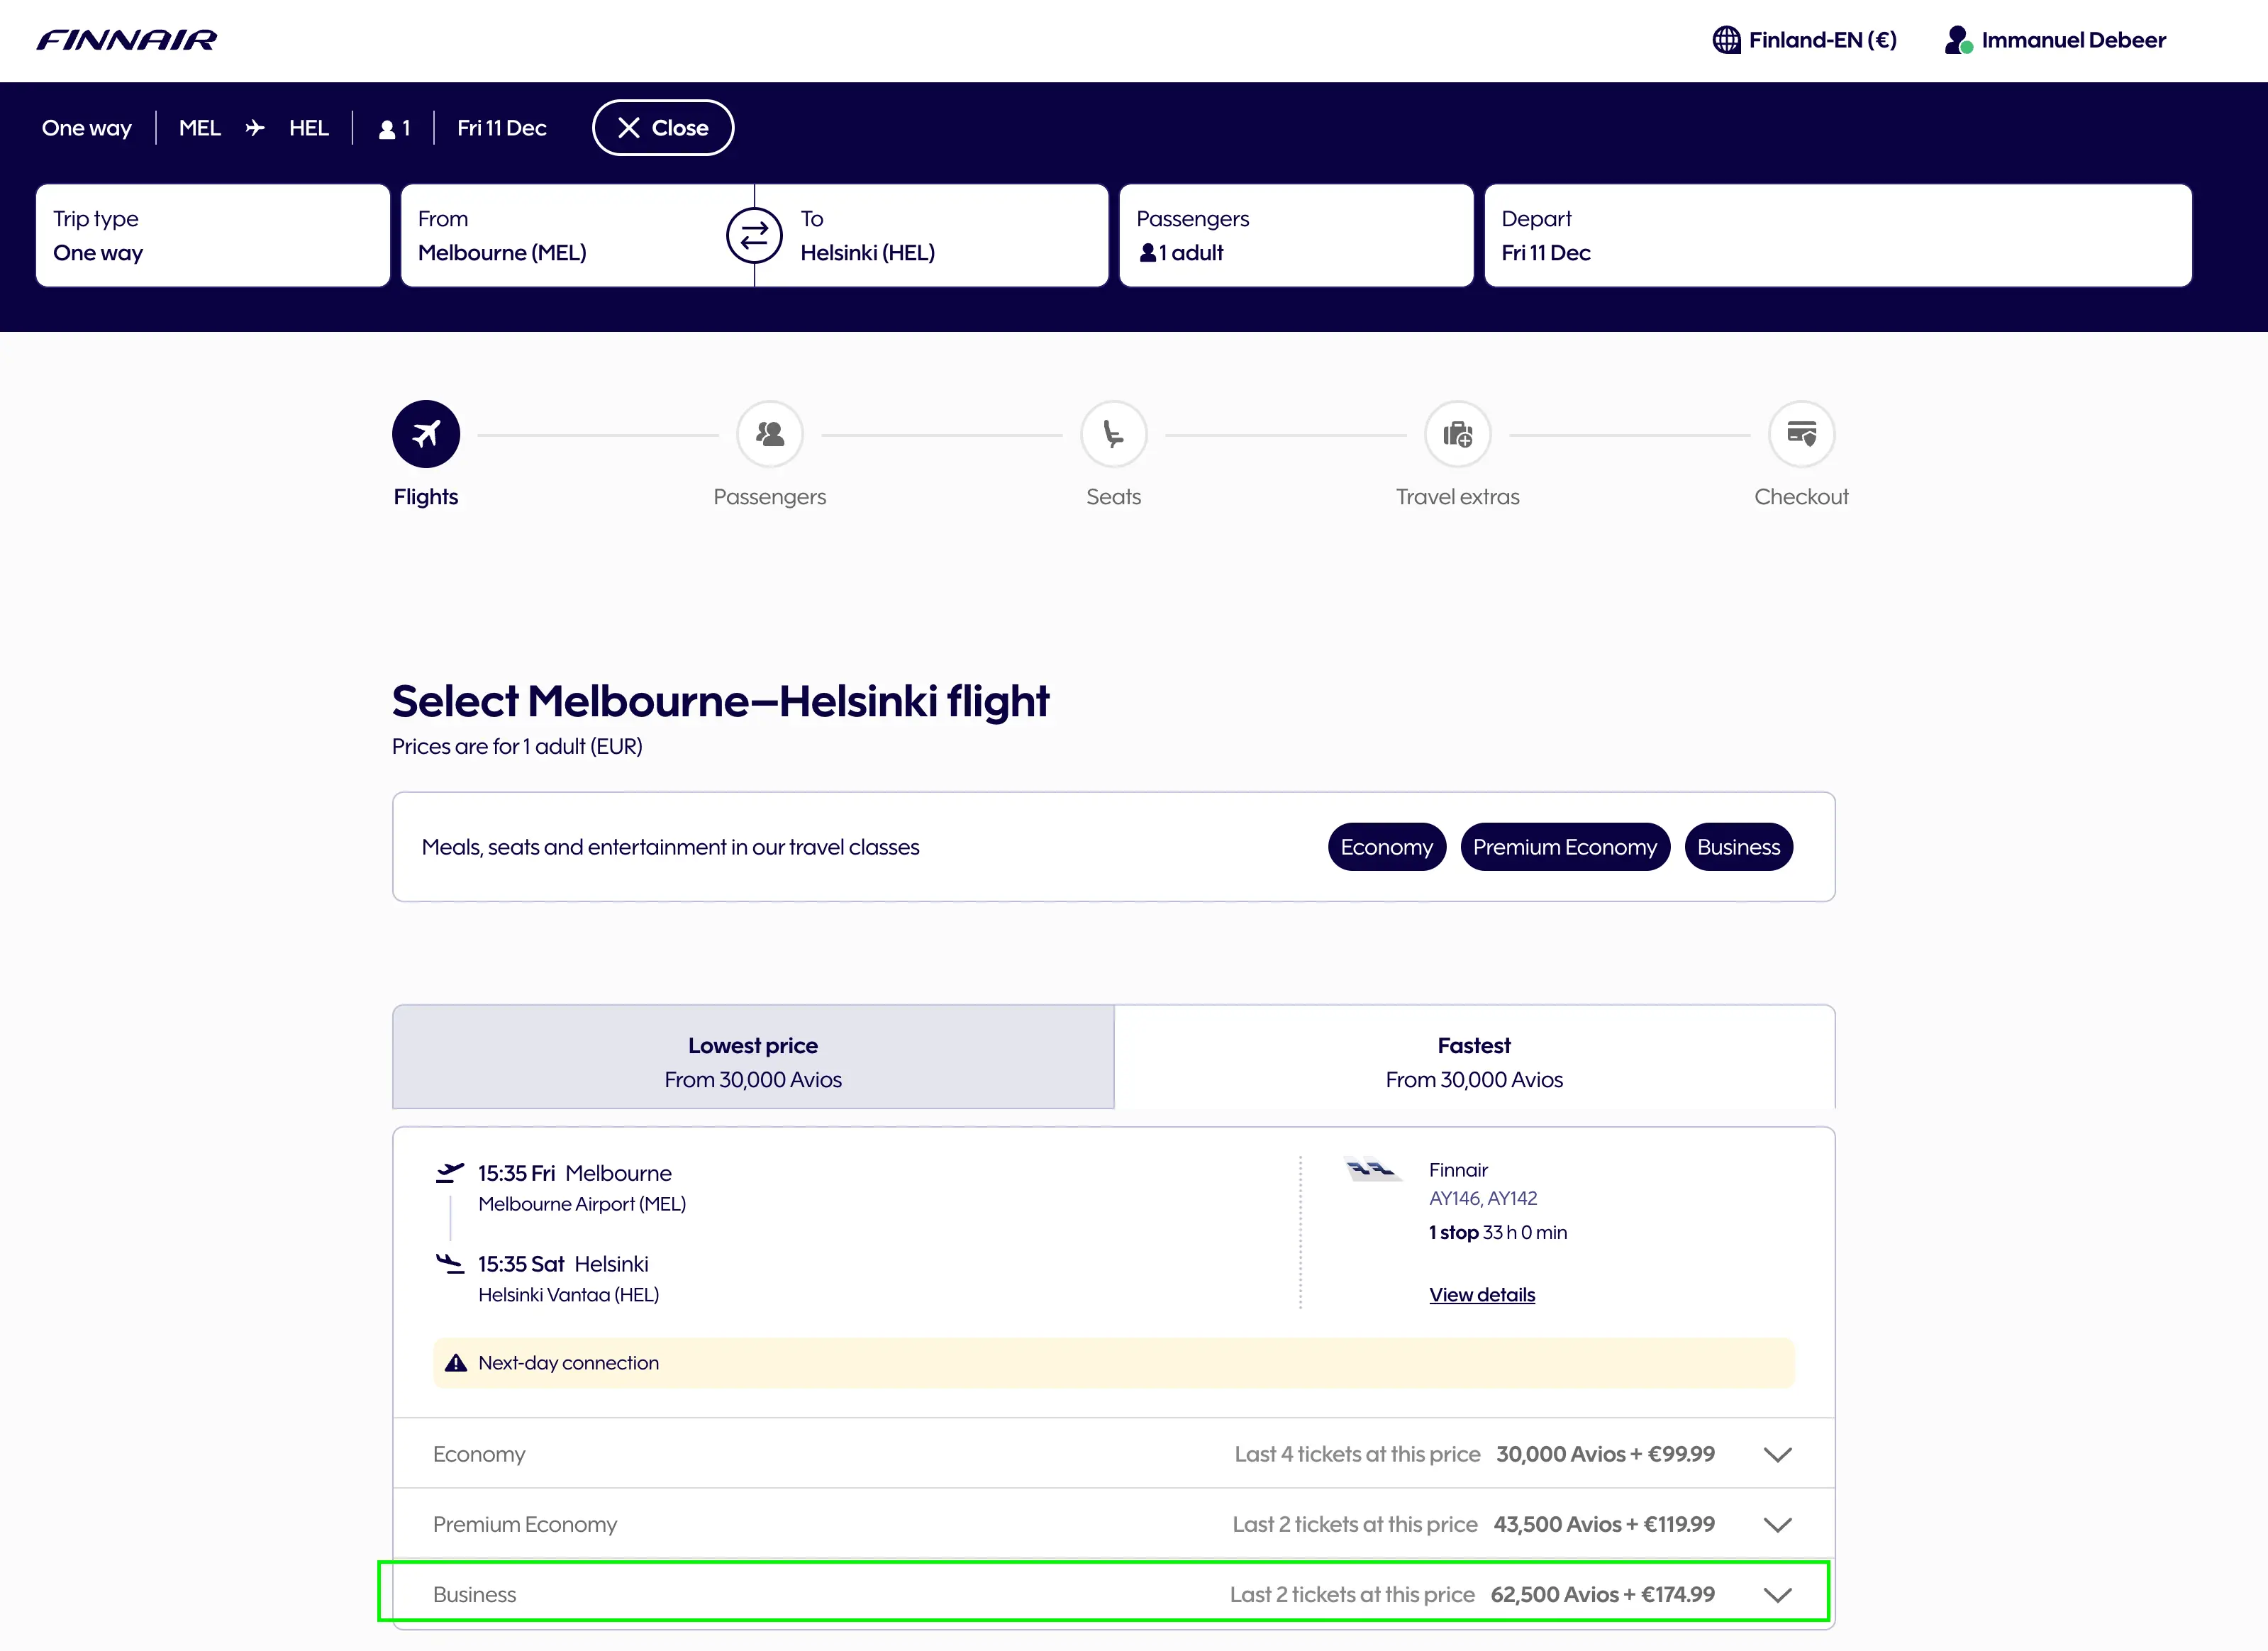This screenshot has height=1651, width=2268.
Task: Click Melbourne Airport (MEL) text
Action: point(582,1204)
